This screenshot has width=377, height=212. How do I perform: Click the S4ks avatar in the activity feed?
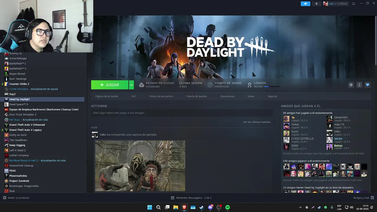[x=95, y=135]
